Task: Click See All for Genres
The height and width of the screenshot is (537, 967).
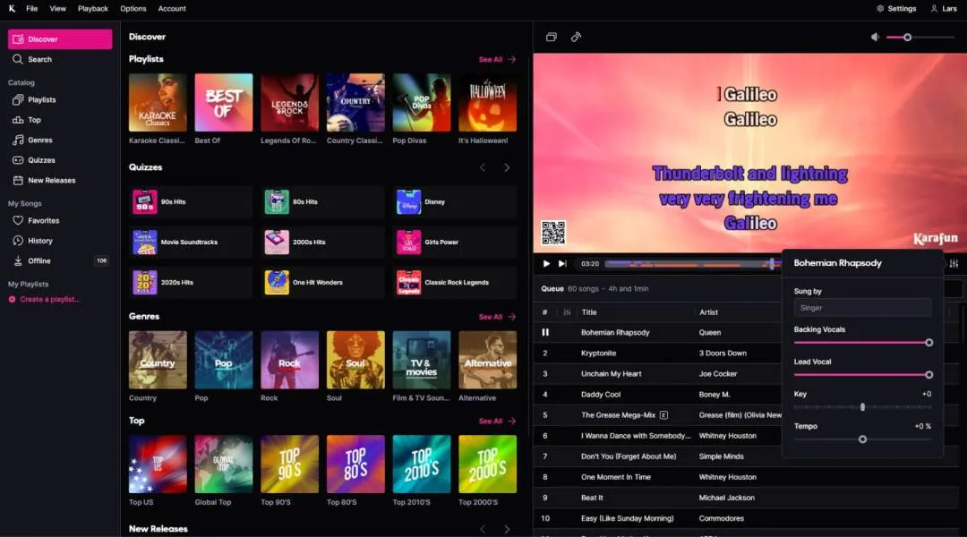Action: pos(497,316)
